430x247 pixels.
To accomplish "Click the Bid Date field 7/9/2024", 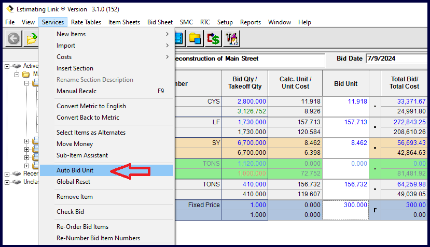I will point(396,59).
